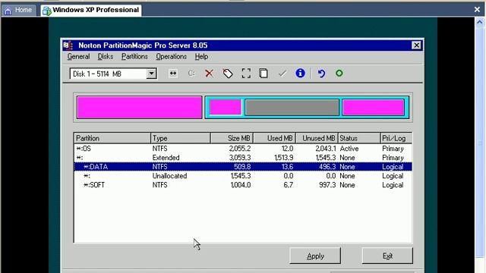Click the Windows XP Professional tab icon
Image resolution: width=486 pixels, height=273 pixels.
(x=47, y=11)
